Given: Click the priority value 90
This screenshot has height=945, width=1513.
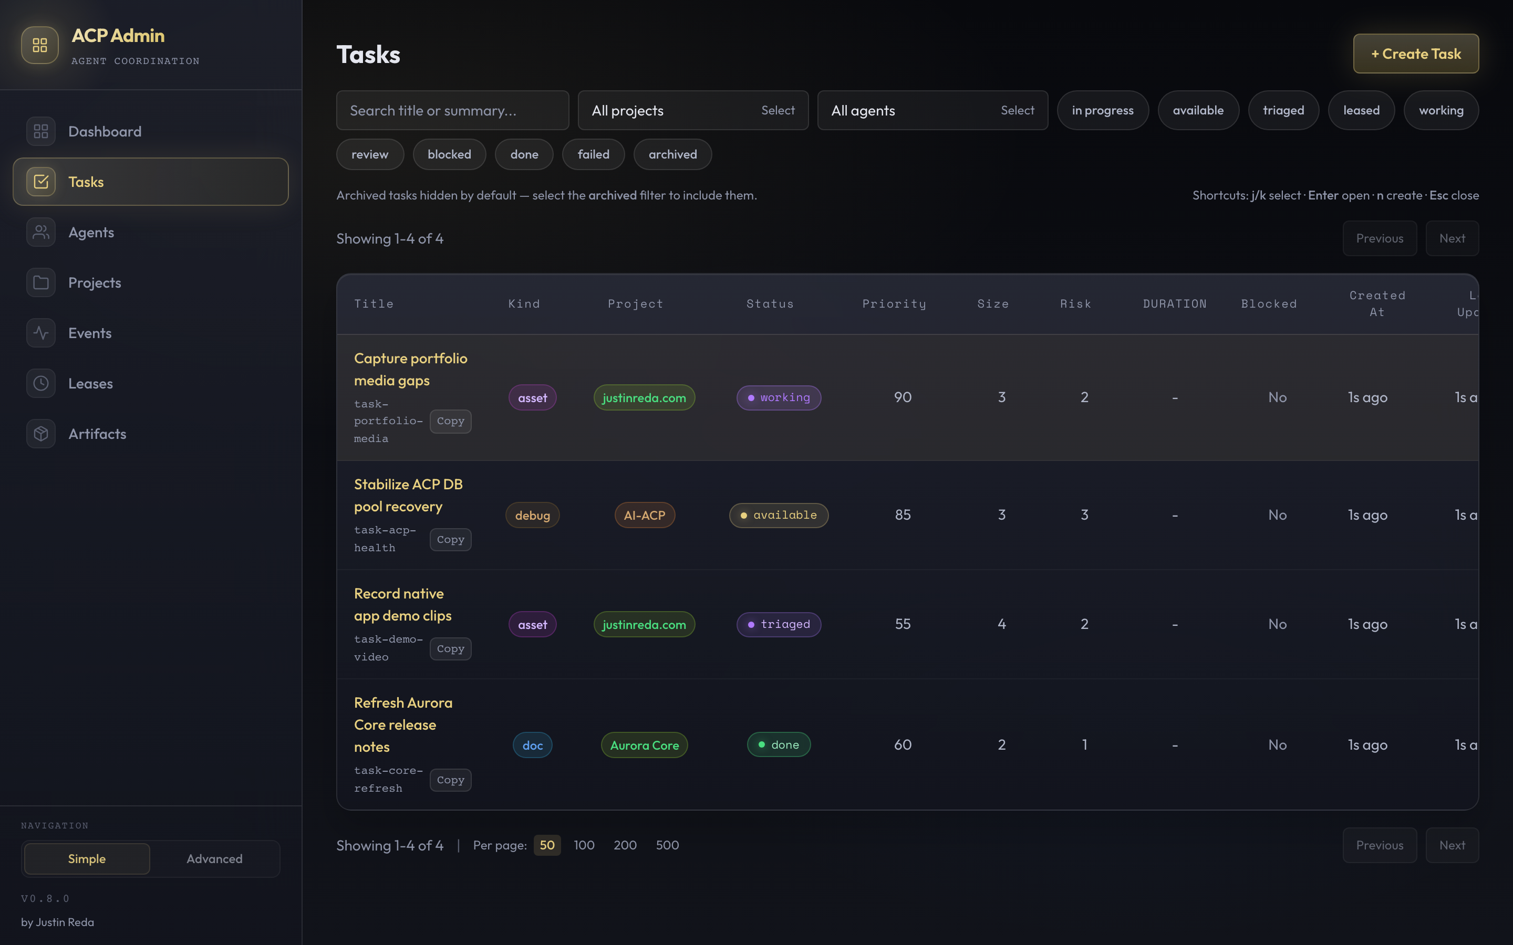Looking at the screenshot, I should point(902,397).
